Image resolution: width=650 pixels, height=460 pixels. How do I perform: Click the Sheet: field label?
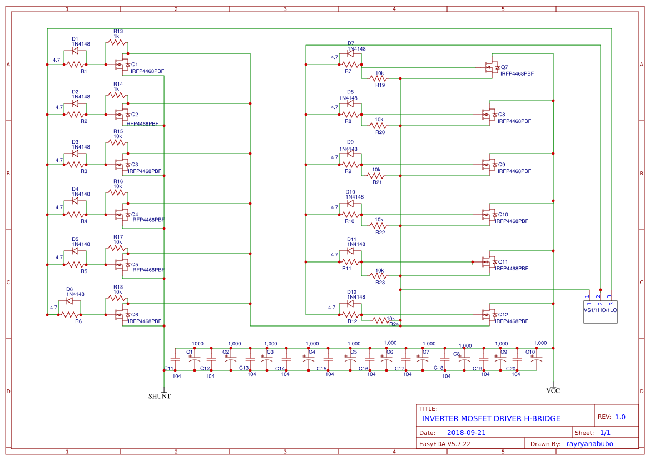[584, 433]
